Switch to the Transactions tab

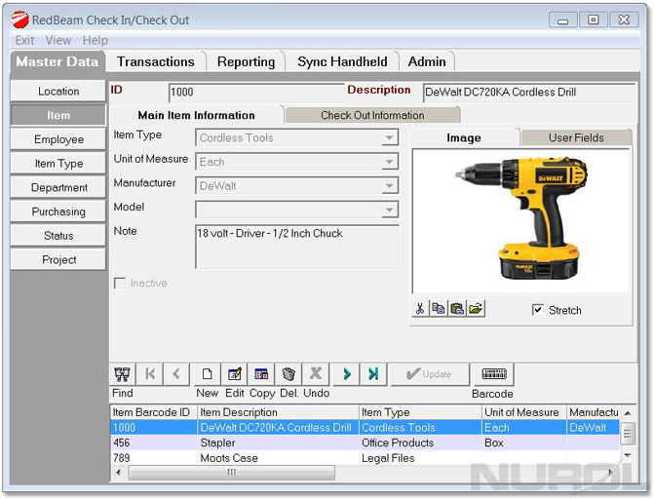tap(156, 61)
